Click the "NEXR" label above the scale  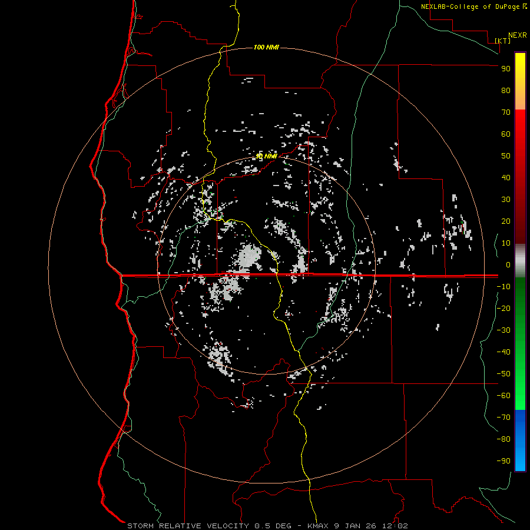(517, 35)
